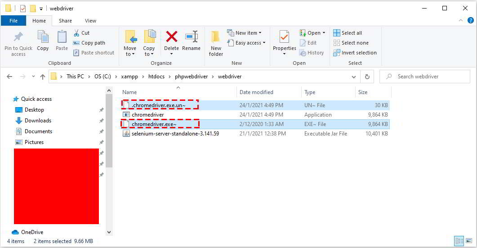Screen dimensions: 477x248
Task: Click Copy path command
Action: click(89, 43)
